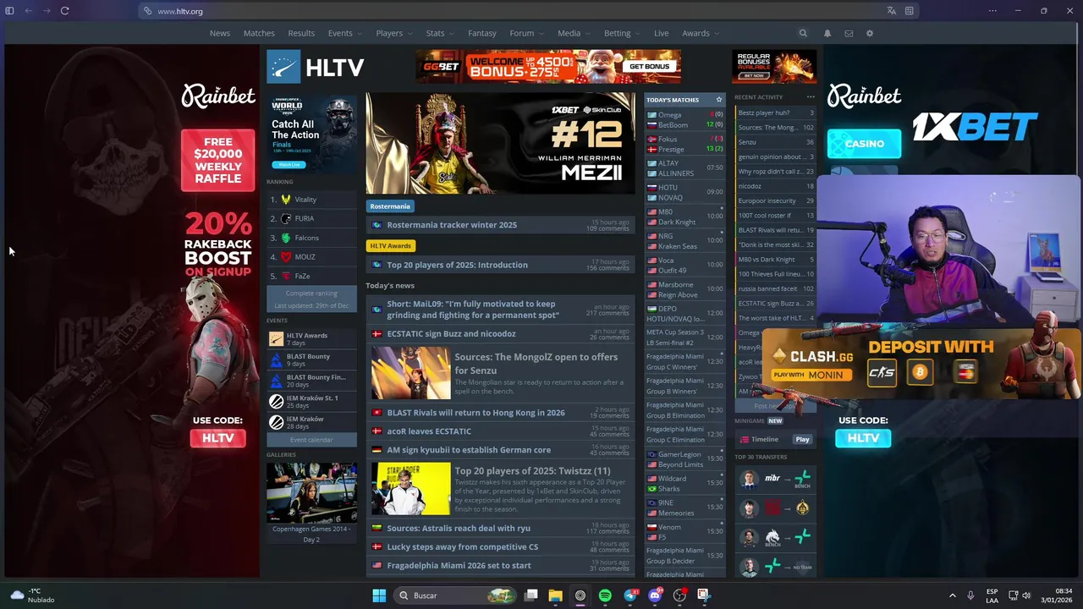The image size is (1083, 609).
Task: Open Copenhagen Games 2014 gallery thumbnail
Action: pos(311,492)
